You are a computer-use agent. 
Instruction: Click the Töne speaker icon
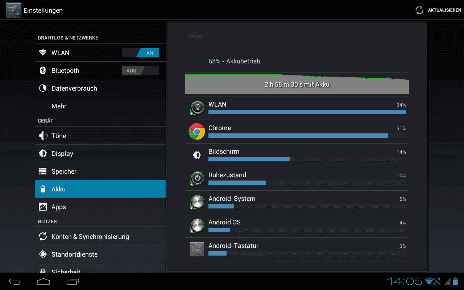pyautogui.click(x=43, y=136)
